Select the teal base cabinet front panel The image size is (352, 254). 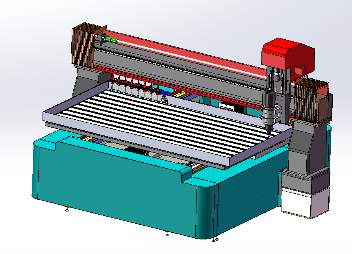pyautogui.click(x=117, y=186)
